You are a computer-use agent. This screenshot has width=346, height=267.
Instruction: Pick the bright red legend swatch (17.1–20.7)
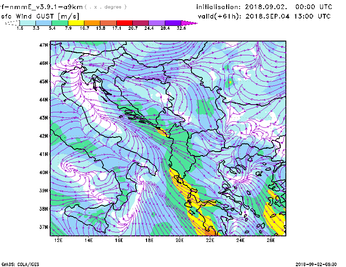click(x=125, y=23)
